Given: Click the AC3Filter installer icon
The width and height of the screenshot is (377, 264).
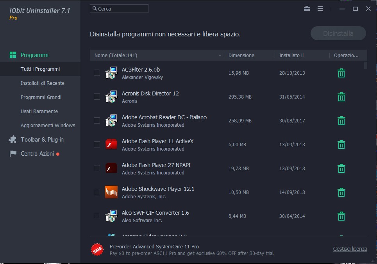Looking at the screenshot, I should pyautogui.click(x=111, y=73).
